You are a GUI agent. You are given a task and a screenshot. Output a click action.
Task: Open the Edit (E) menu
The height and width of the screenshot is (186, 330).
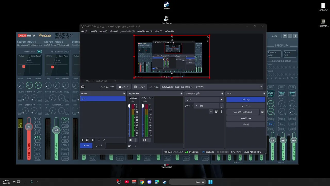[x=93, y=31]
